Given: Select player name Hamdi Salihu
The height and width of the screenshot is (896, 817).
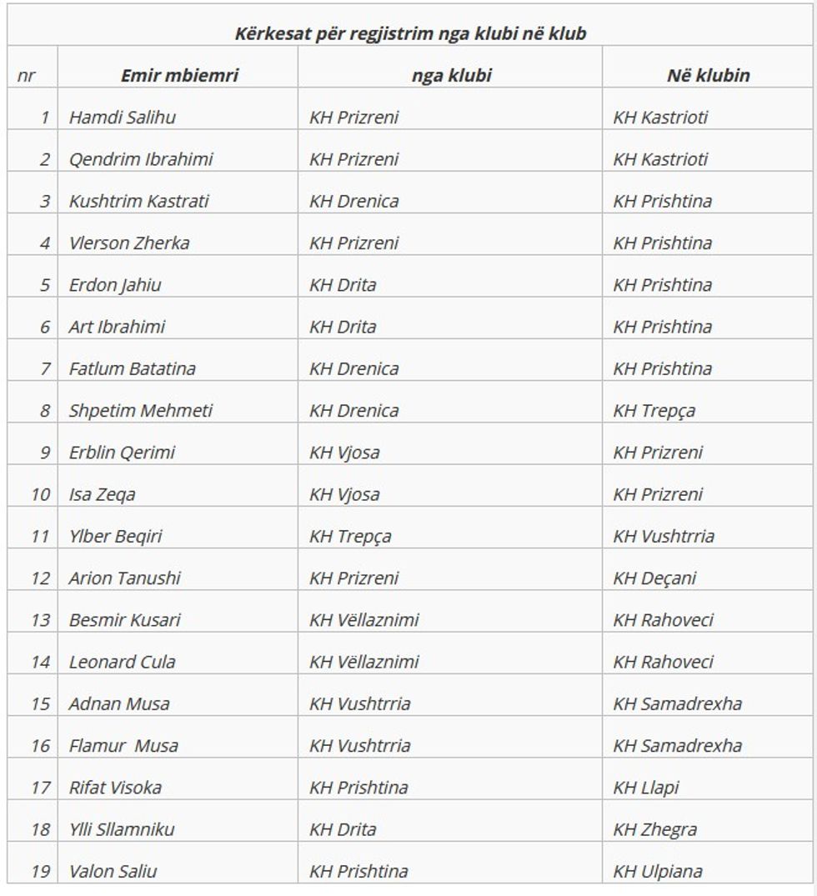Looking at the screenshot, I should click(x=123, y=118).
